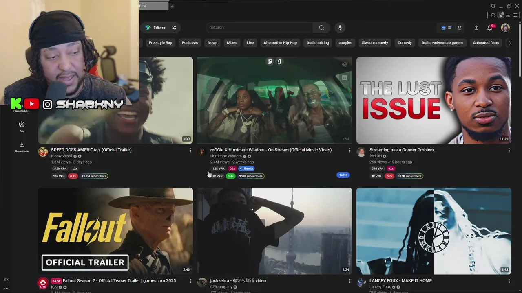
Task: Visit the IShowSpeed channel link
Action: [62, 156]
